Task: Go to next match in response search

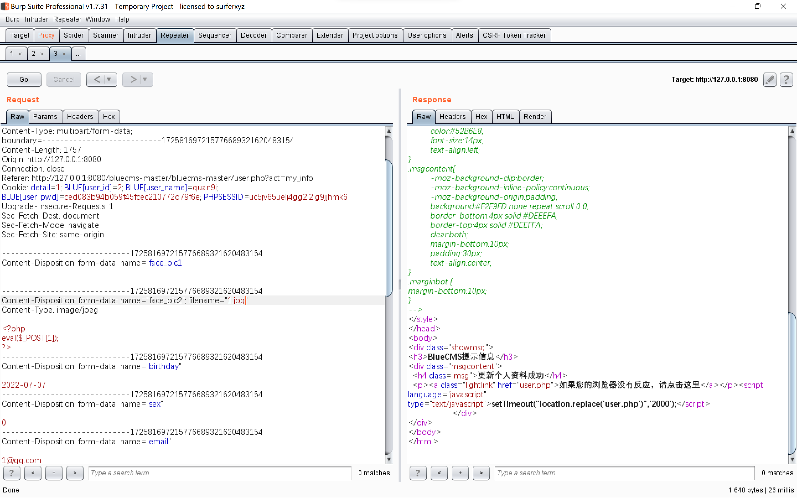Action: (481, 473)
